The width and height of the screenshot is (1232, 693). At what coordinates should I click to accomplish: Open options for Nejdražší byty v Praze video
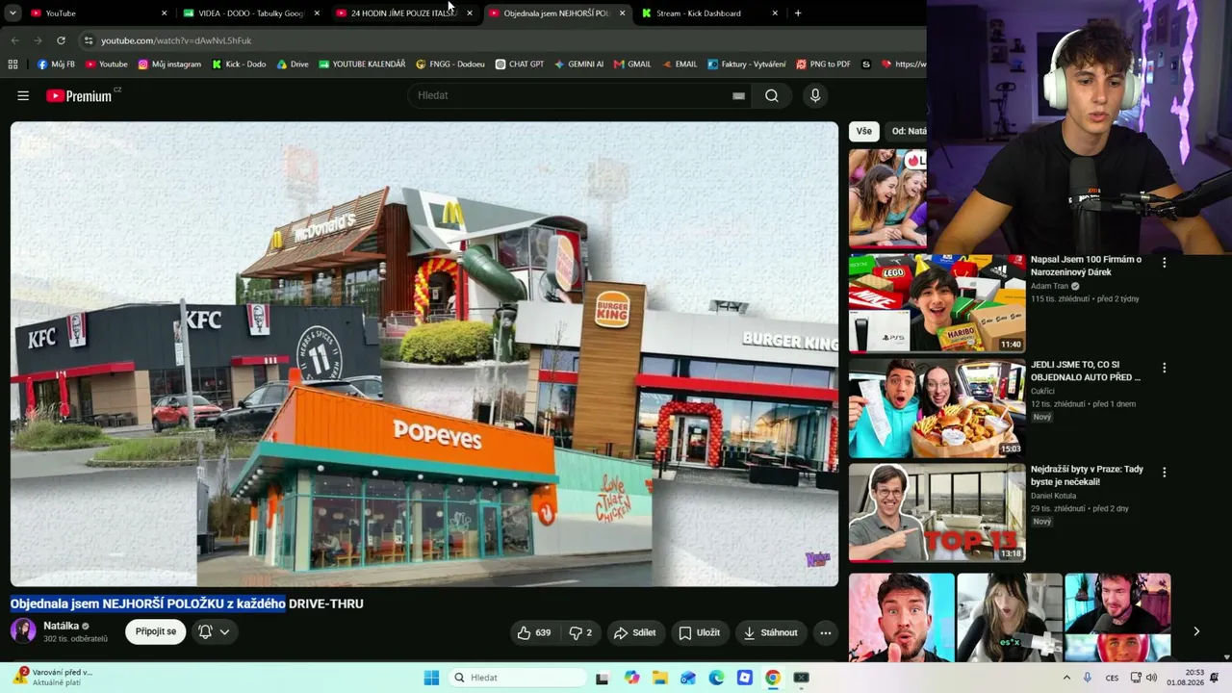tap(1164, 473)
